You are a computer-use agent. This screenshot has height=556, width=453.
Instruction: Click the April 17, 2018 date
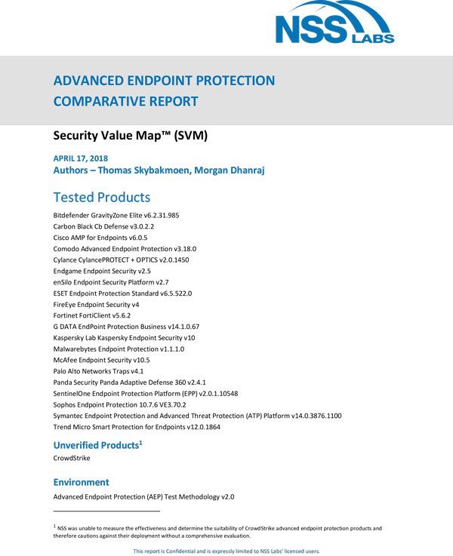click(x=81, y=158)
